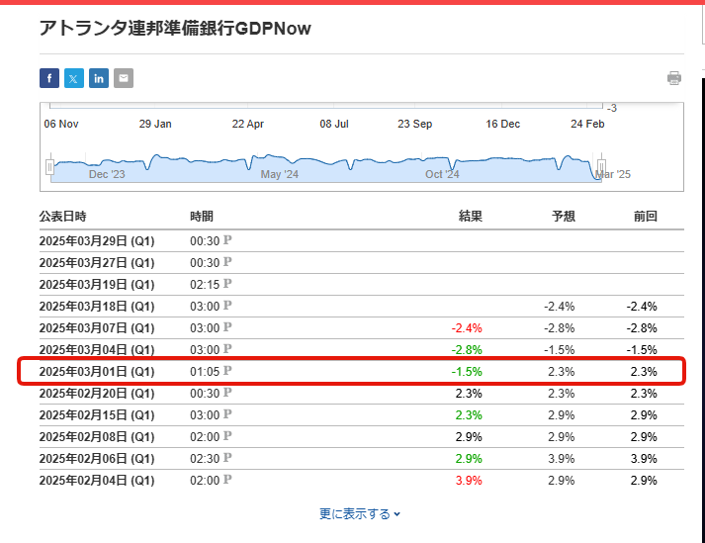The height and width of the screenshot is (543, 705).
Task: Select the 2025年02月20日 (Q1) date cell
Action: (97, 394)
